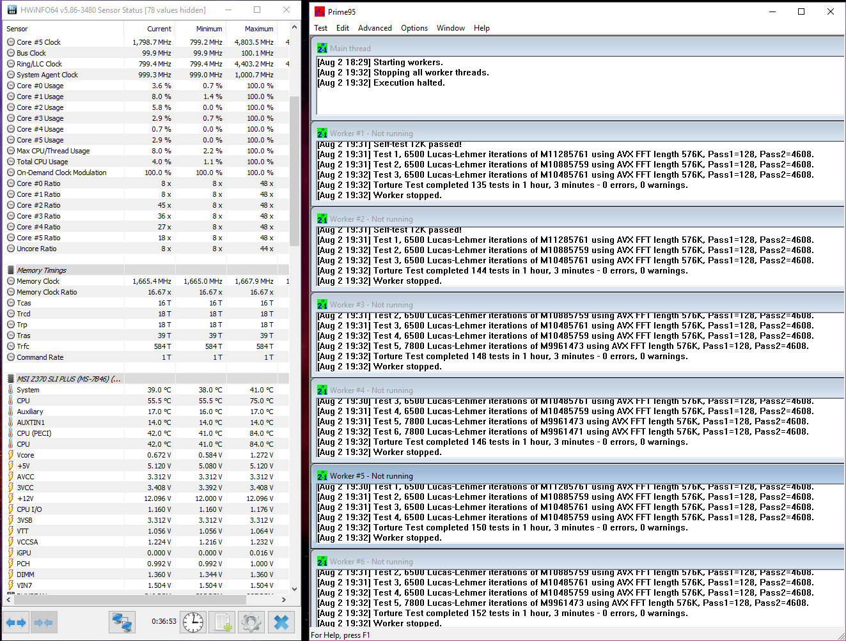Click the HWiNFO64 title bar app icon
Image resolution: width=846 pixels, height=641 pixels.
[12, 10]
